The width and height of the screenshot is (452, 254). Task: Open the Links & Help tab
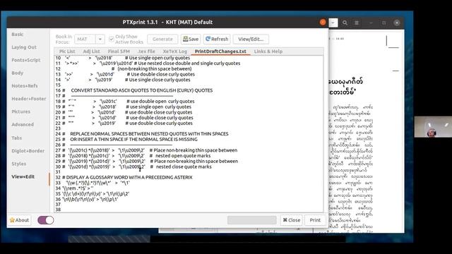click(x=268, y=52)
